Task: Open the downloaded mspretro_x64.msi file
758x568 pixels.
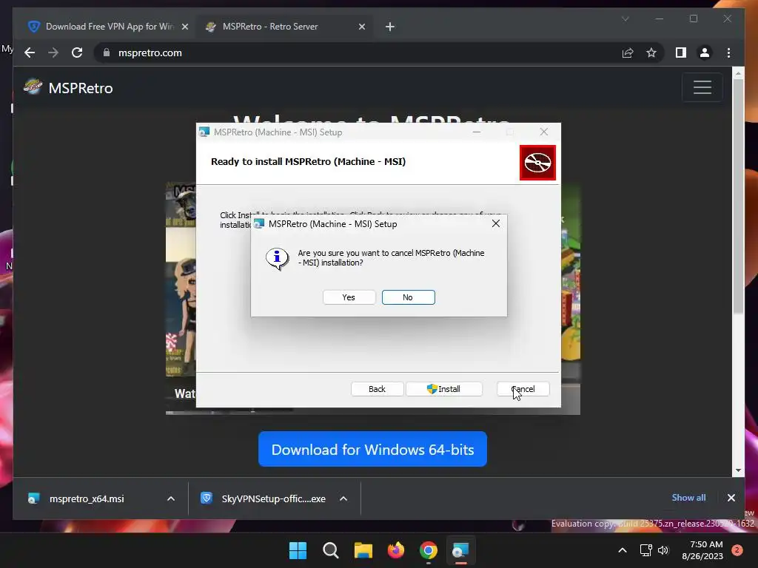Action: pyautogui.click(x=87, y=498)
